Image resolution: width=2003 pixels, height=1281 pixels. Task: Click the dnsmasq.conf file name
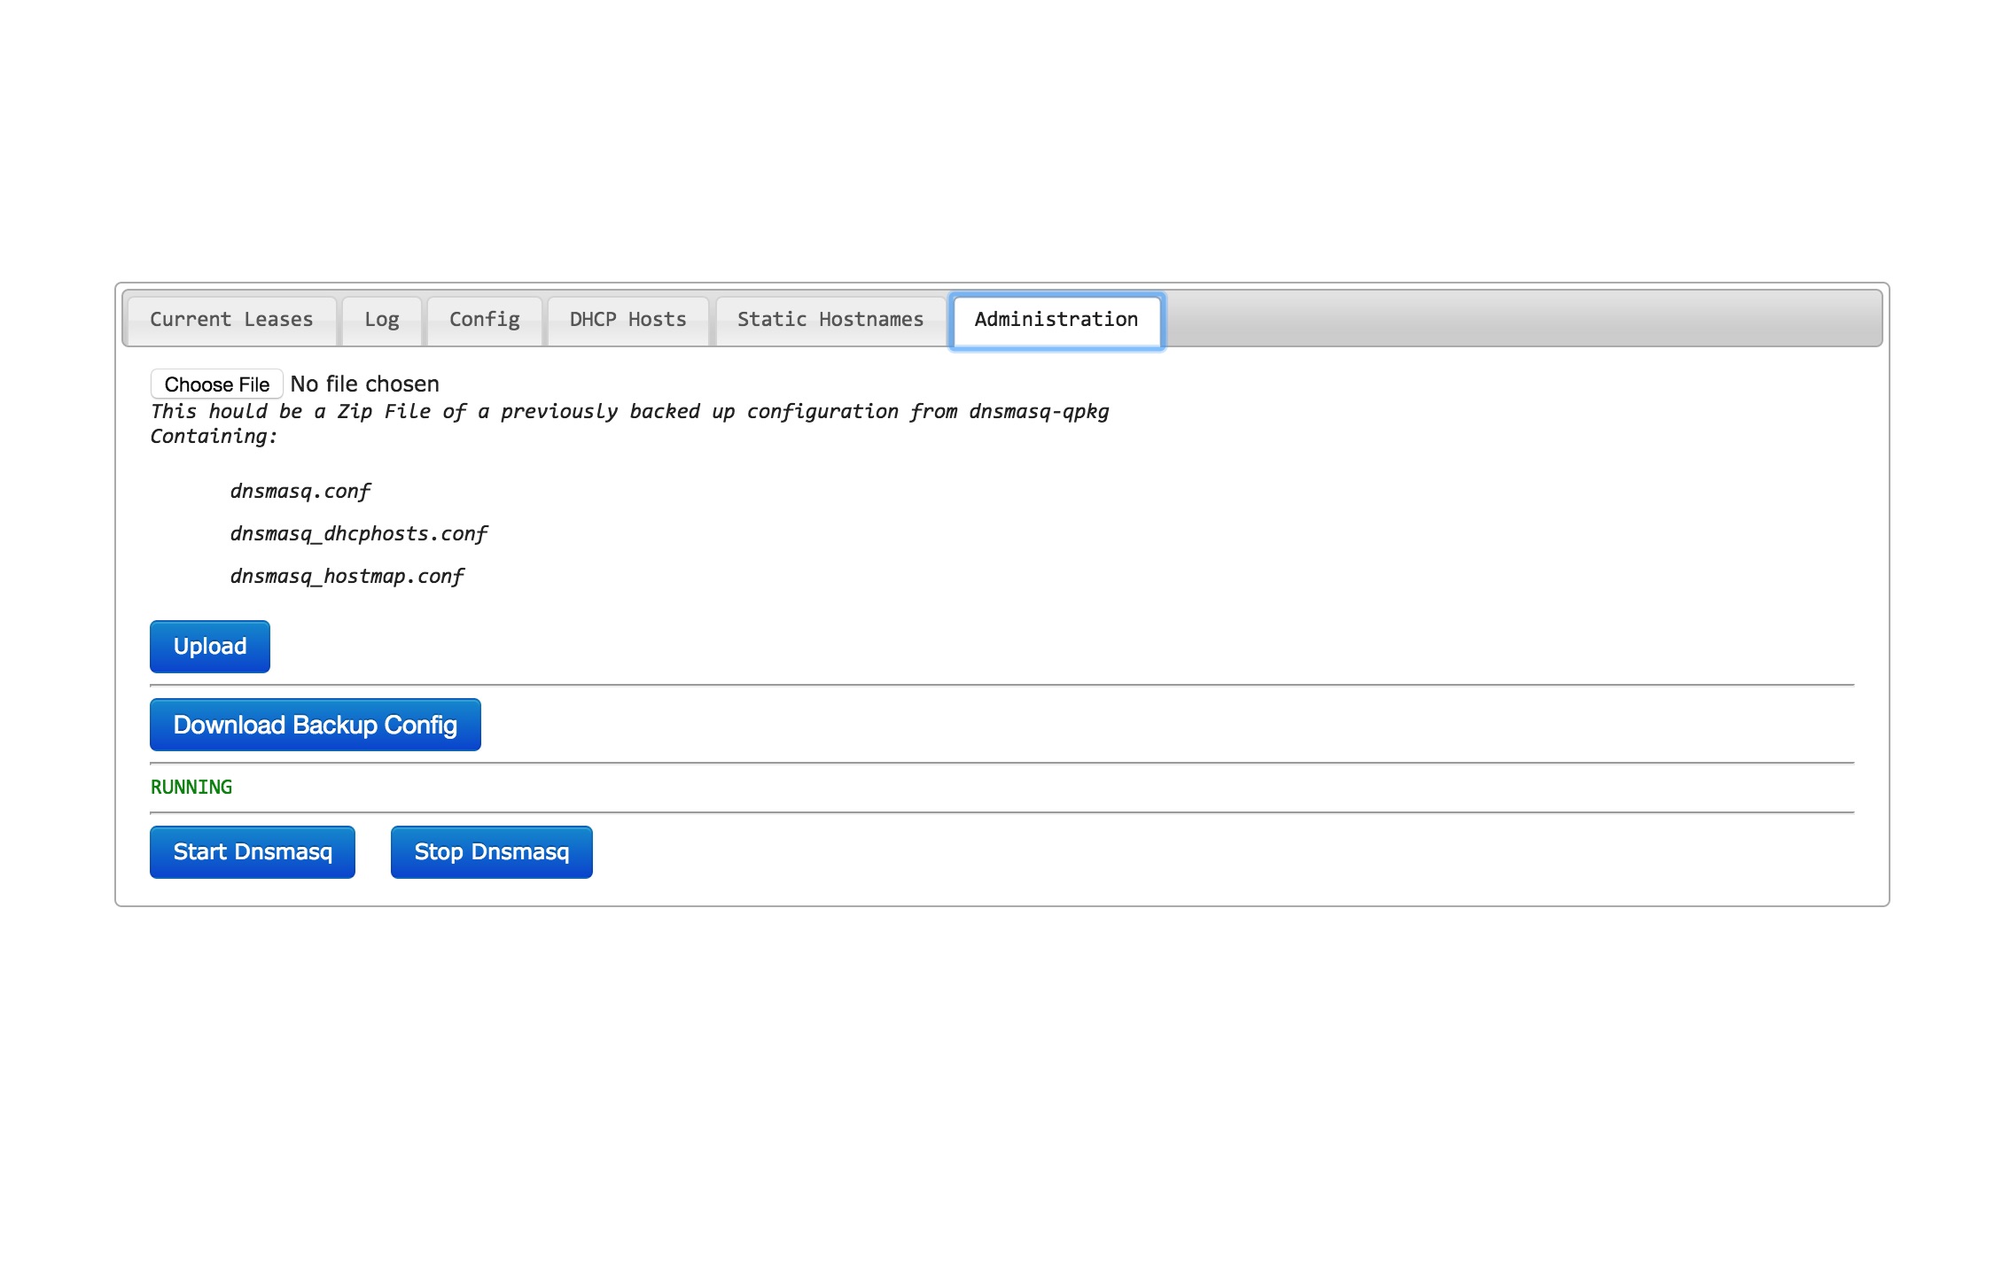(x=300, y=492)
